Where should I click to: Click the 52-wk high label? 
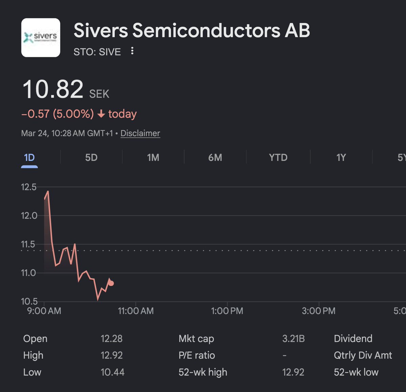[203, 372]
